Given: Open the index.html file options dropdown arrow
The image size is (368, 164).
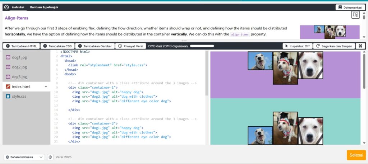Looking at the screenshot, I should (46, 86).
